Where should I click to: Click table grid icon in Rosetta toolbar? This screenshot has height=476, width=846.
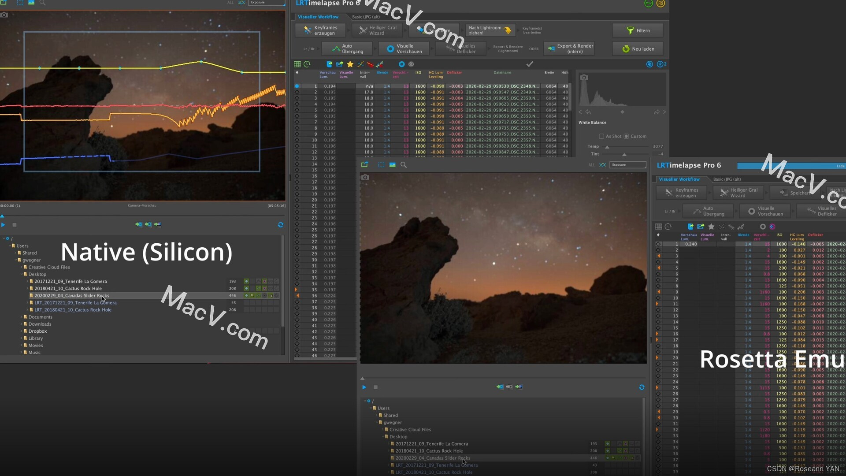(x=658, y=227)
